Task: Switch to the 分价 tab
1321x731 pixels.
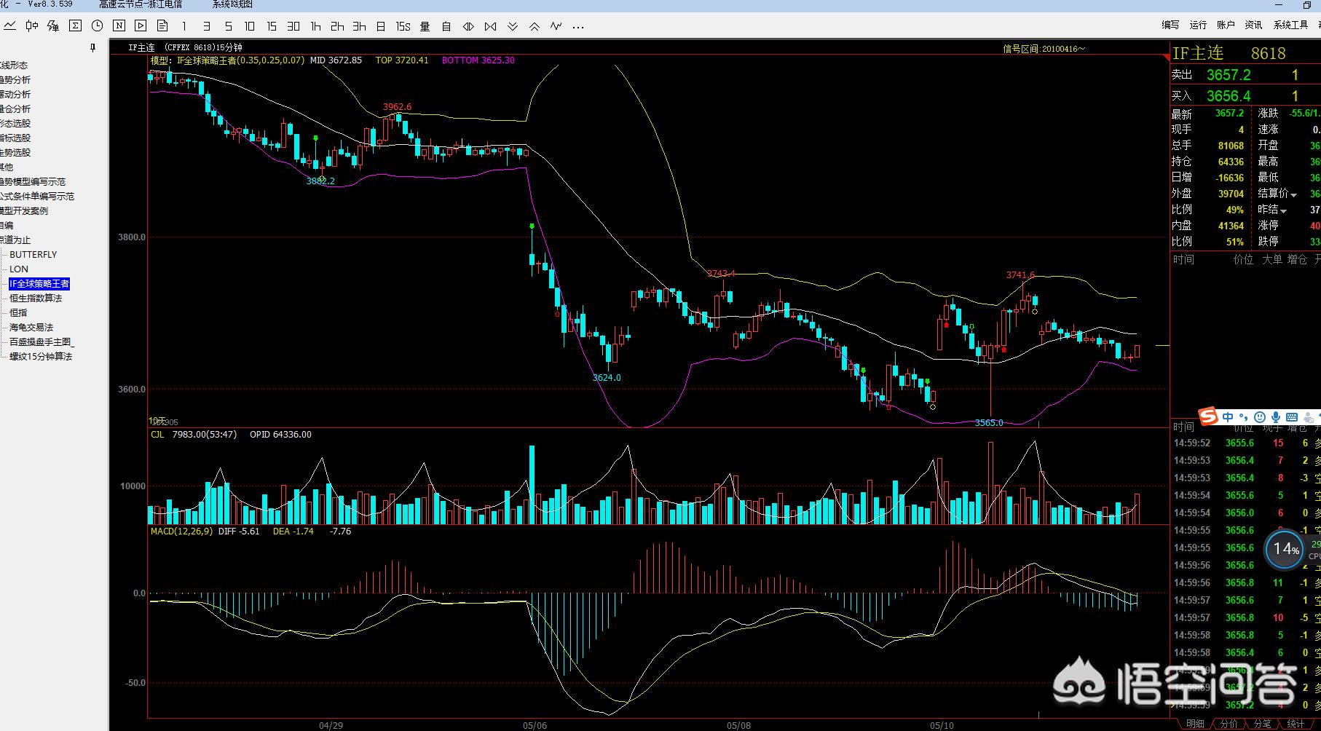Action: [1229, 724]
